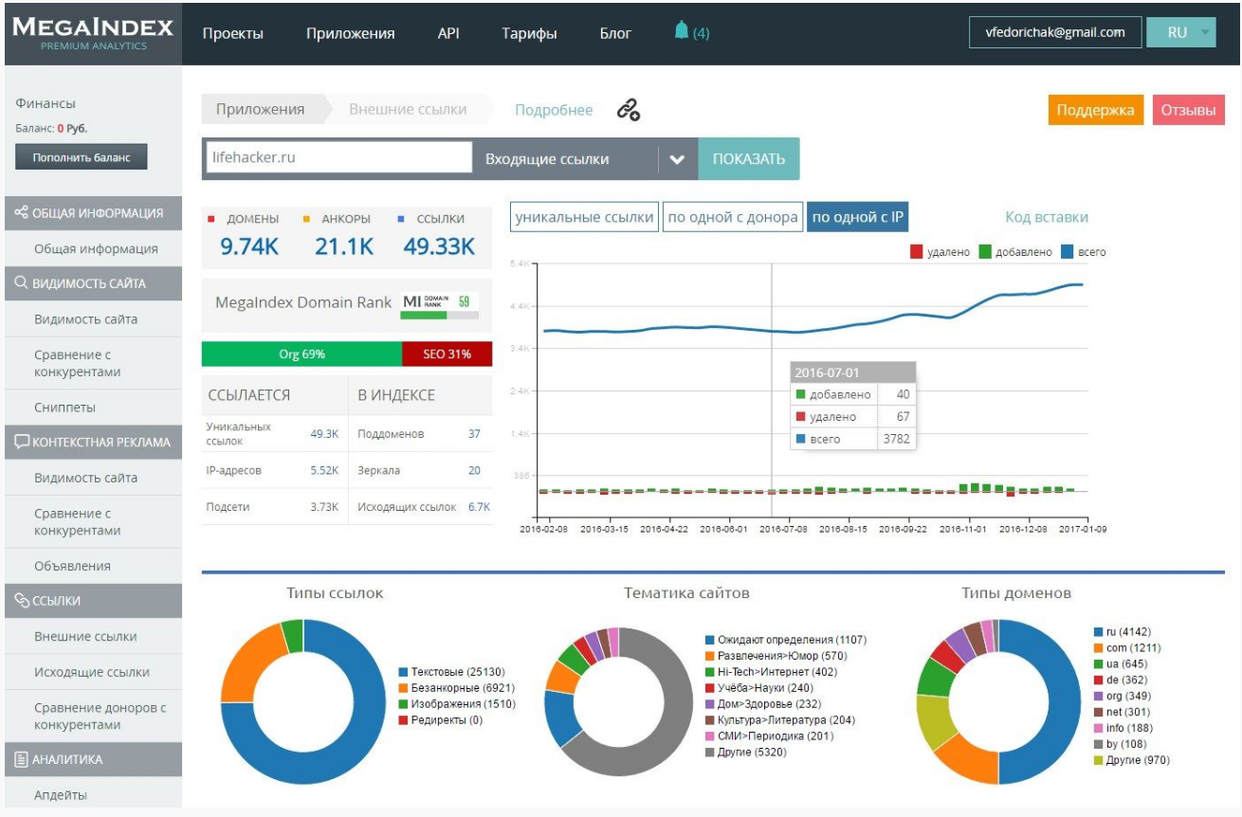Click the magnifier icon beside Видимость сайта header

pos(21,283)
